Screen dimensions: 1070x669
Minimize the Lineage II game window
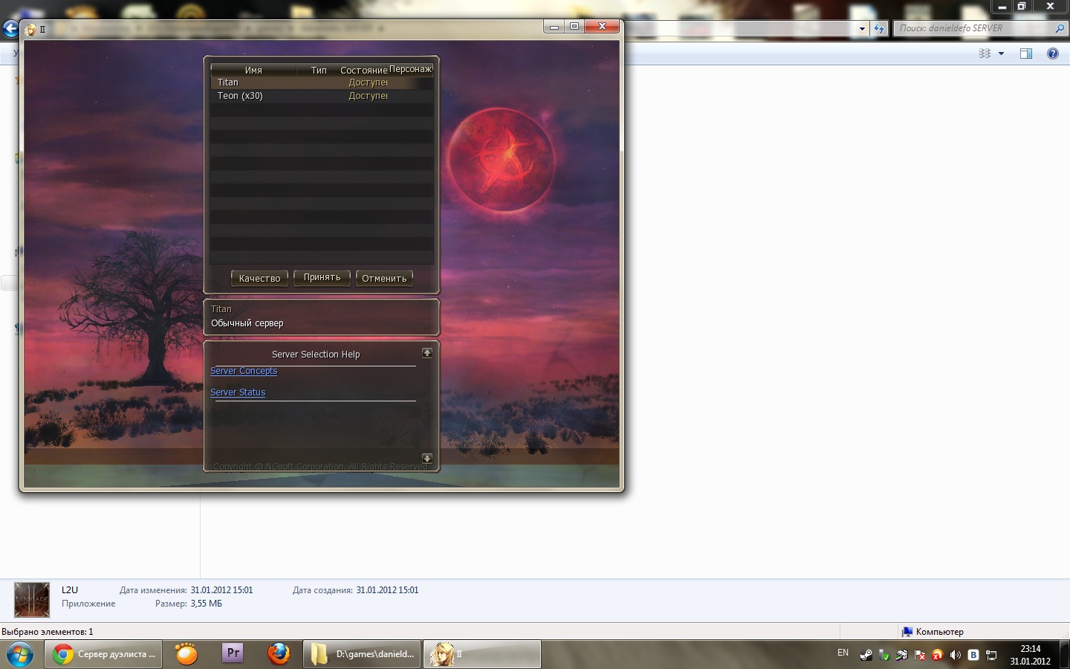(554, 27)
